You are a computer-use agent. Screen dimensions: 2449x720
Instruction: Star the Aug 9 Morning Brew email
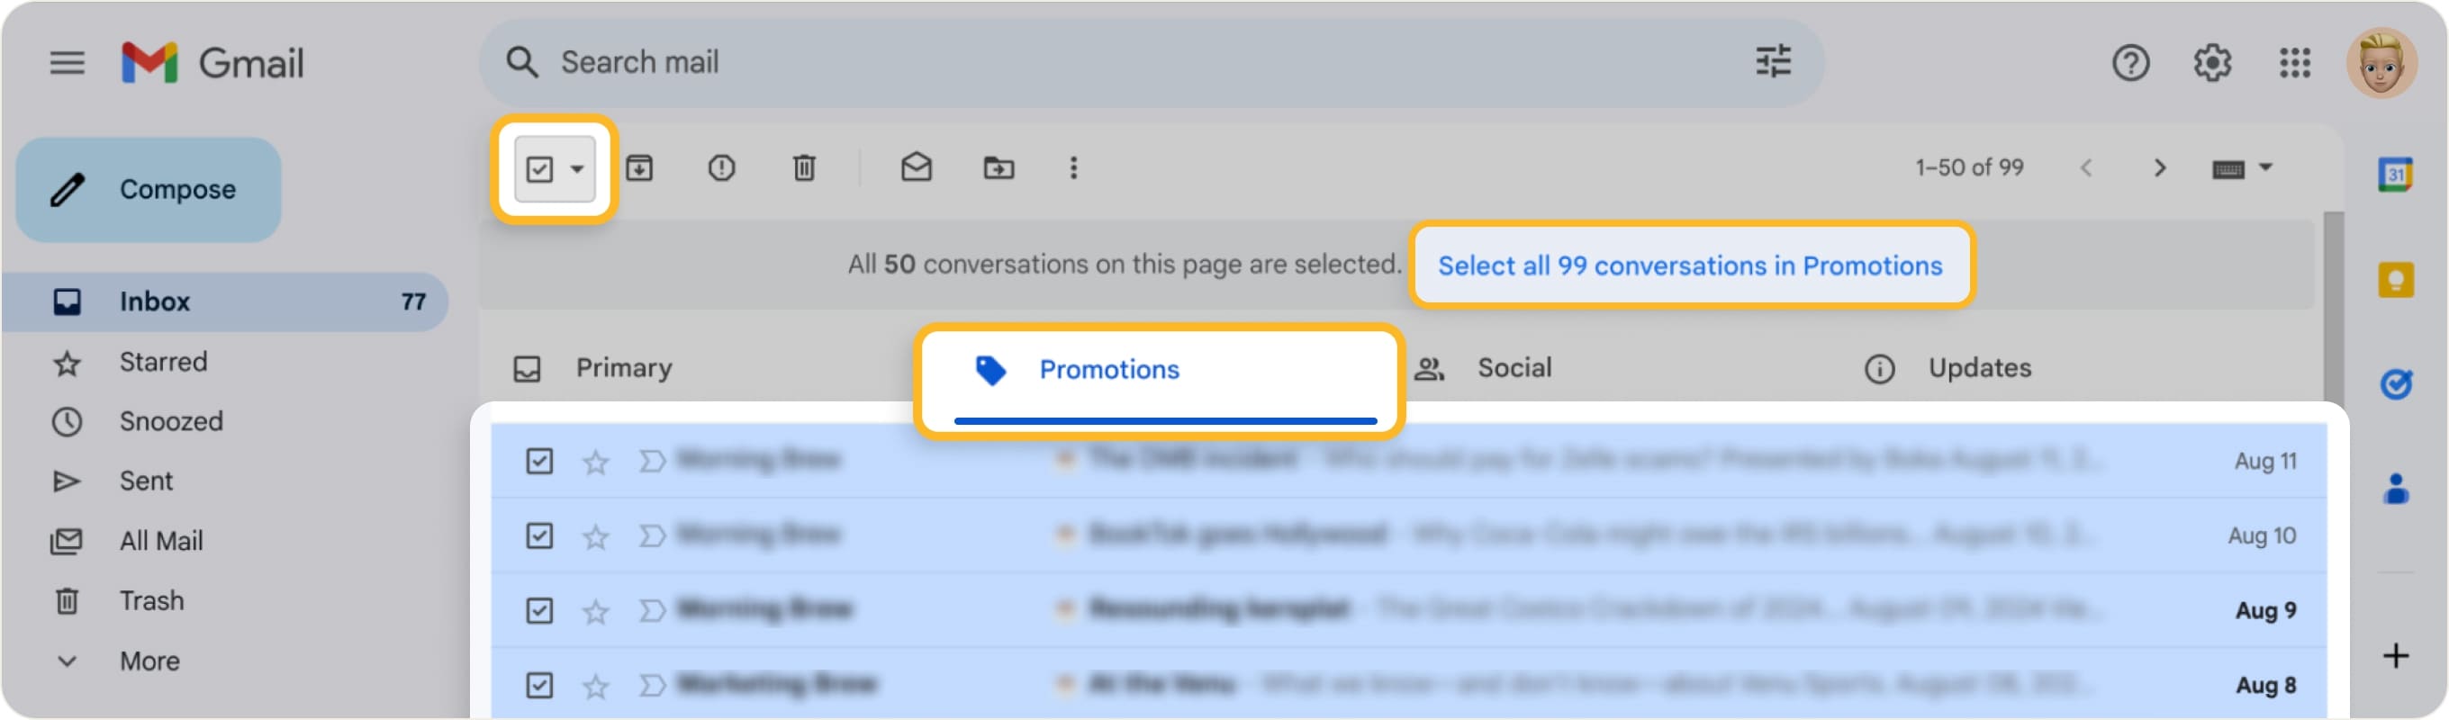[x=596, y=610]
